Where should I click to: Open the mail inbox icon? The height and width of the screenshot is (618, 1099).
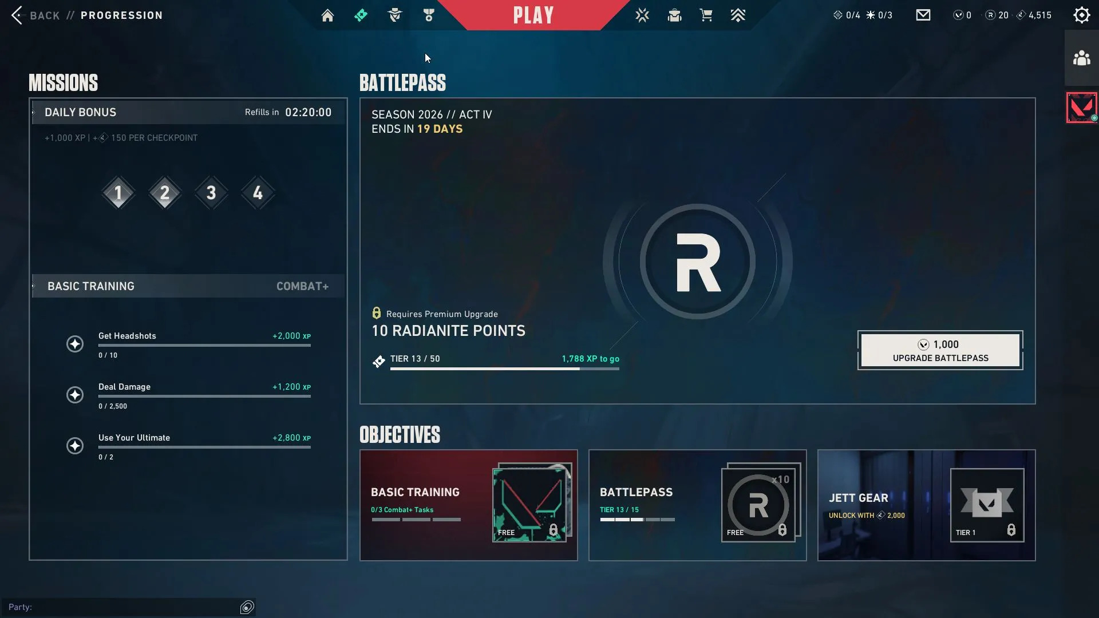pyautogui.click(x=923, y=15)
